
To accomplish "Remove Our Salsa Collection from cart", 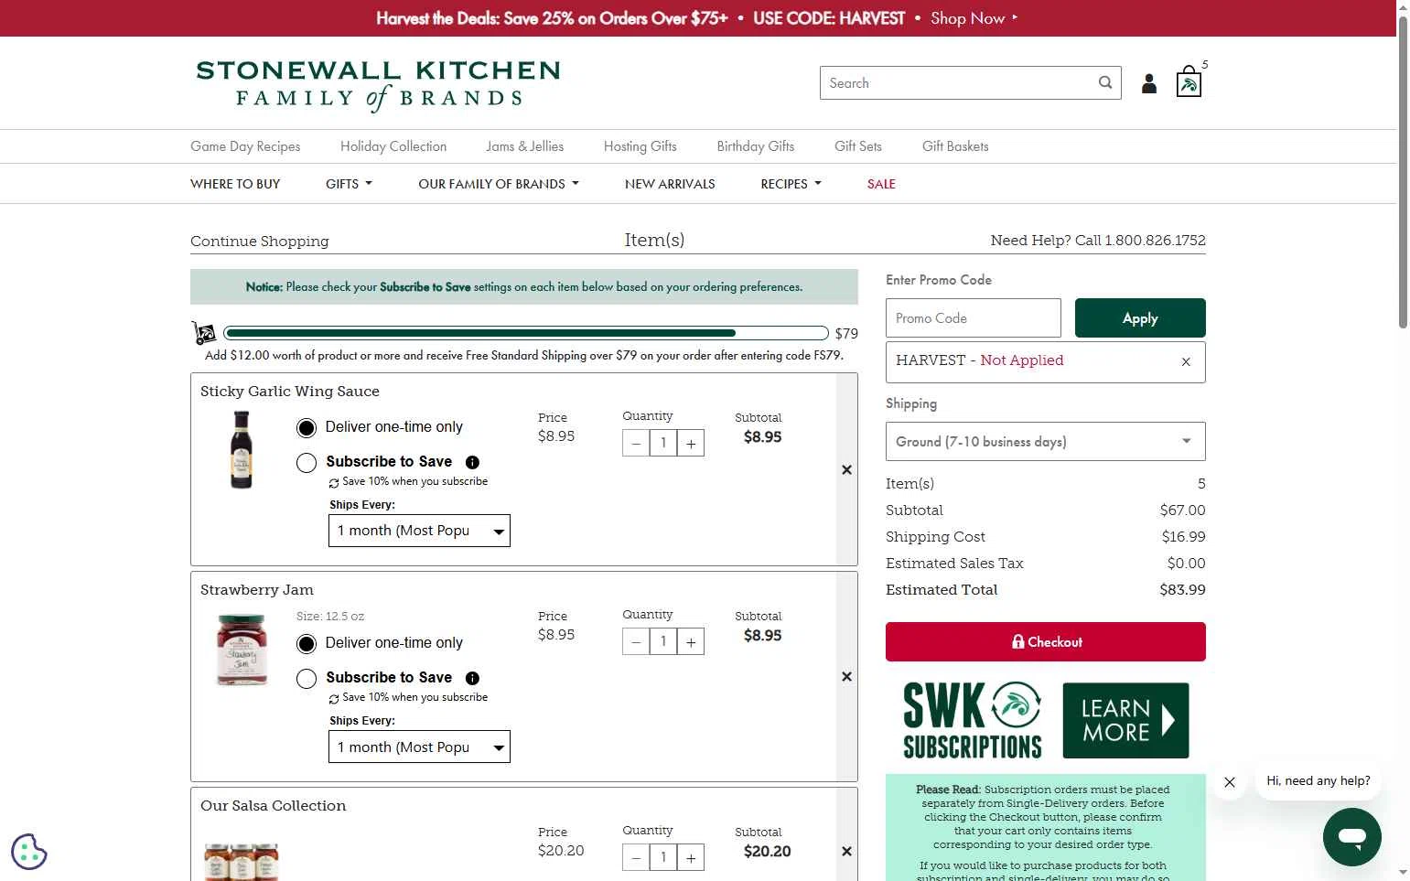I will [846, 851].
